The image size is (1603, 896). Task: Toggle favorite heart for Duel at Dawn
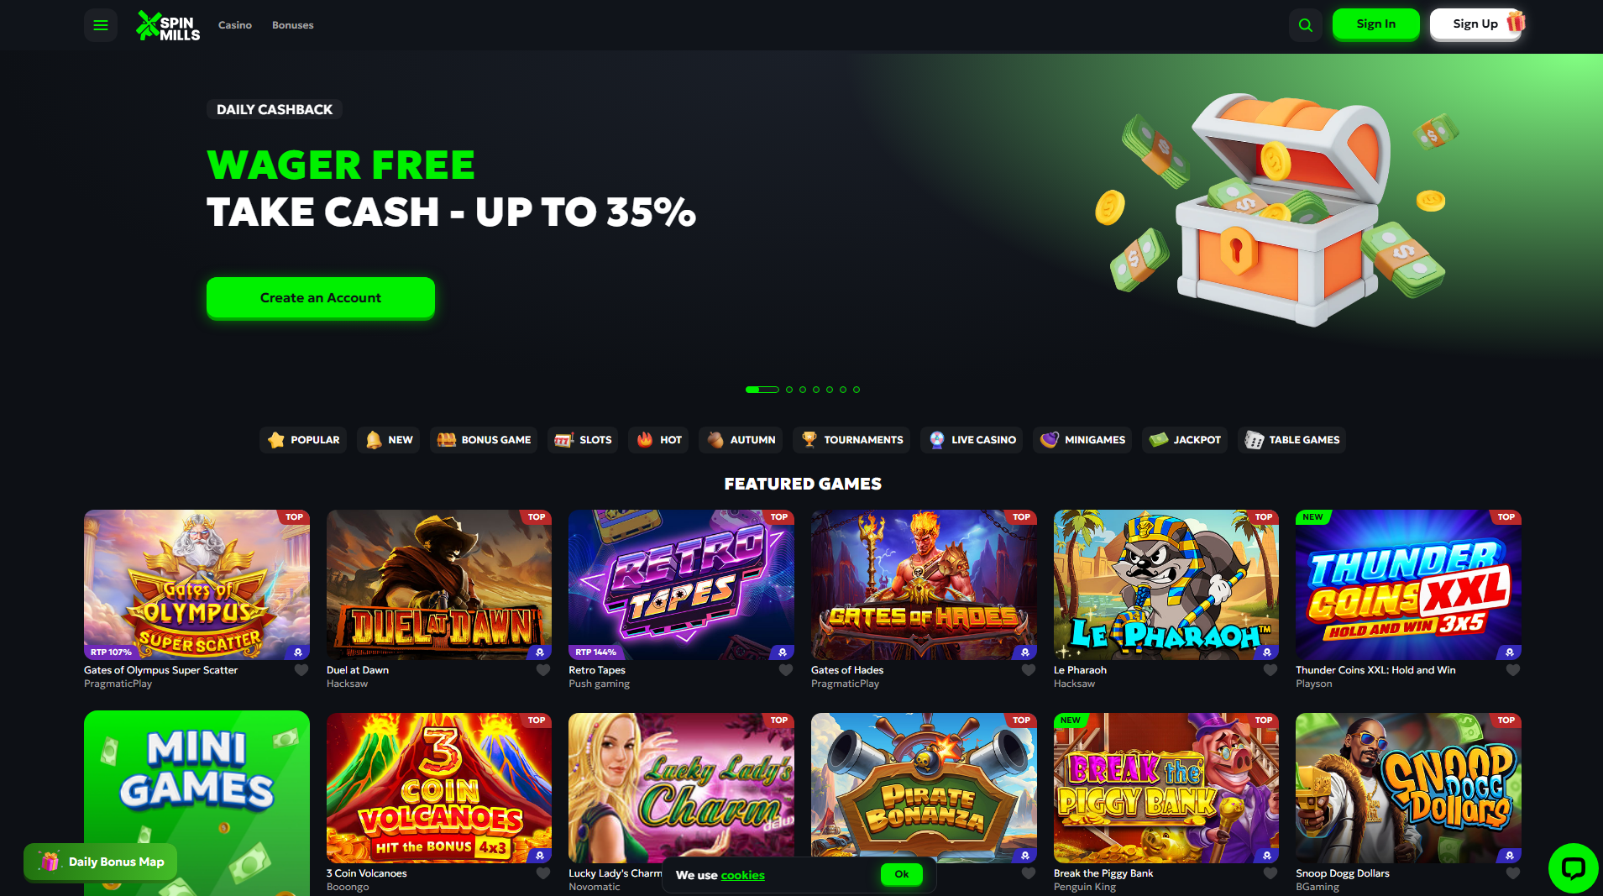(543, 670)
